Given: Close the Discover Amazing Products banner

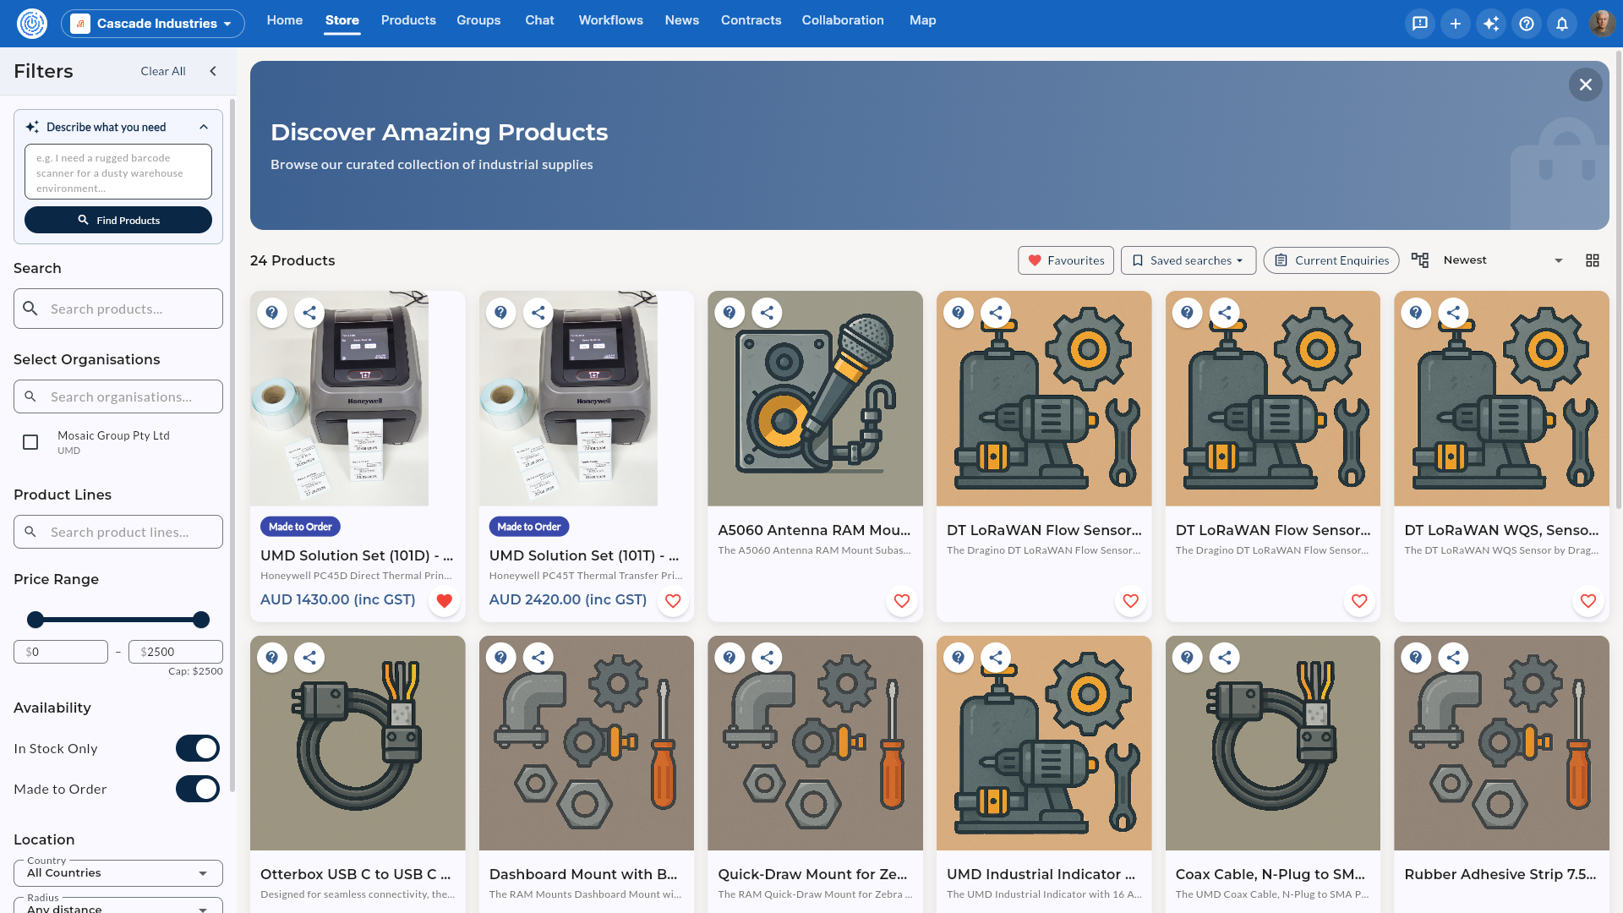Looking at the screenshot, I should click(1586, 85).
